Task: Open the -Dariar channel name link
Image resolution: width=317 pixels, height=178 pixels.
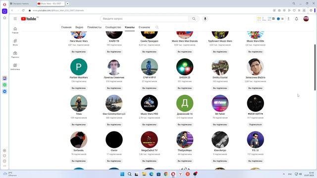Action: [x=114, y=150]
